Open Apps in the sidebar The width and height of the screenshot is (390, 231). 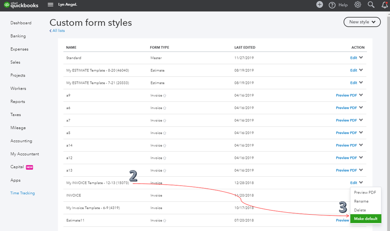(x=16, y=180)
